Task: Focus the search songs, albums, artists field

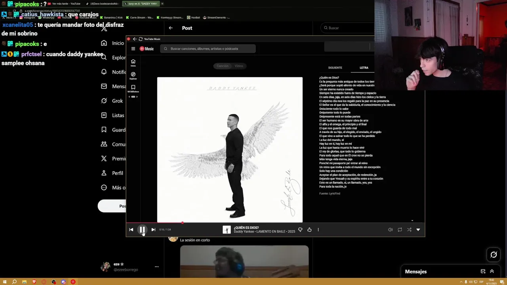Action: tap(208, 49)
